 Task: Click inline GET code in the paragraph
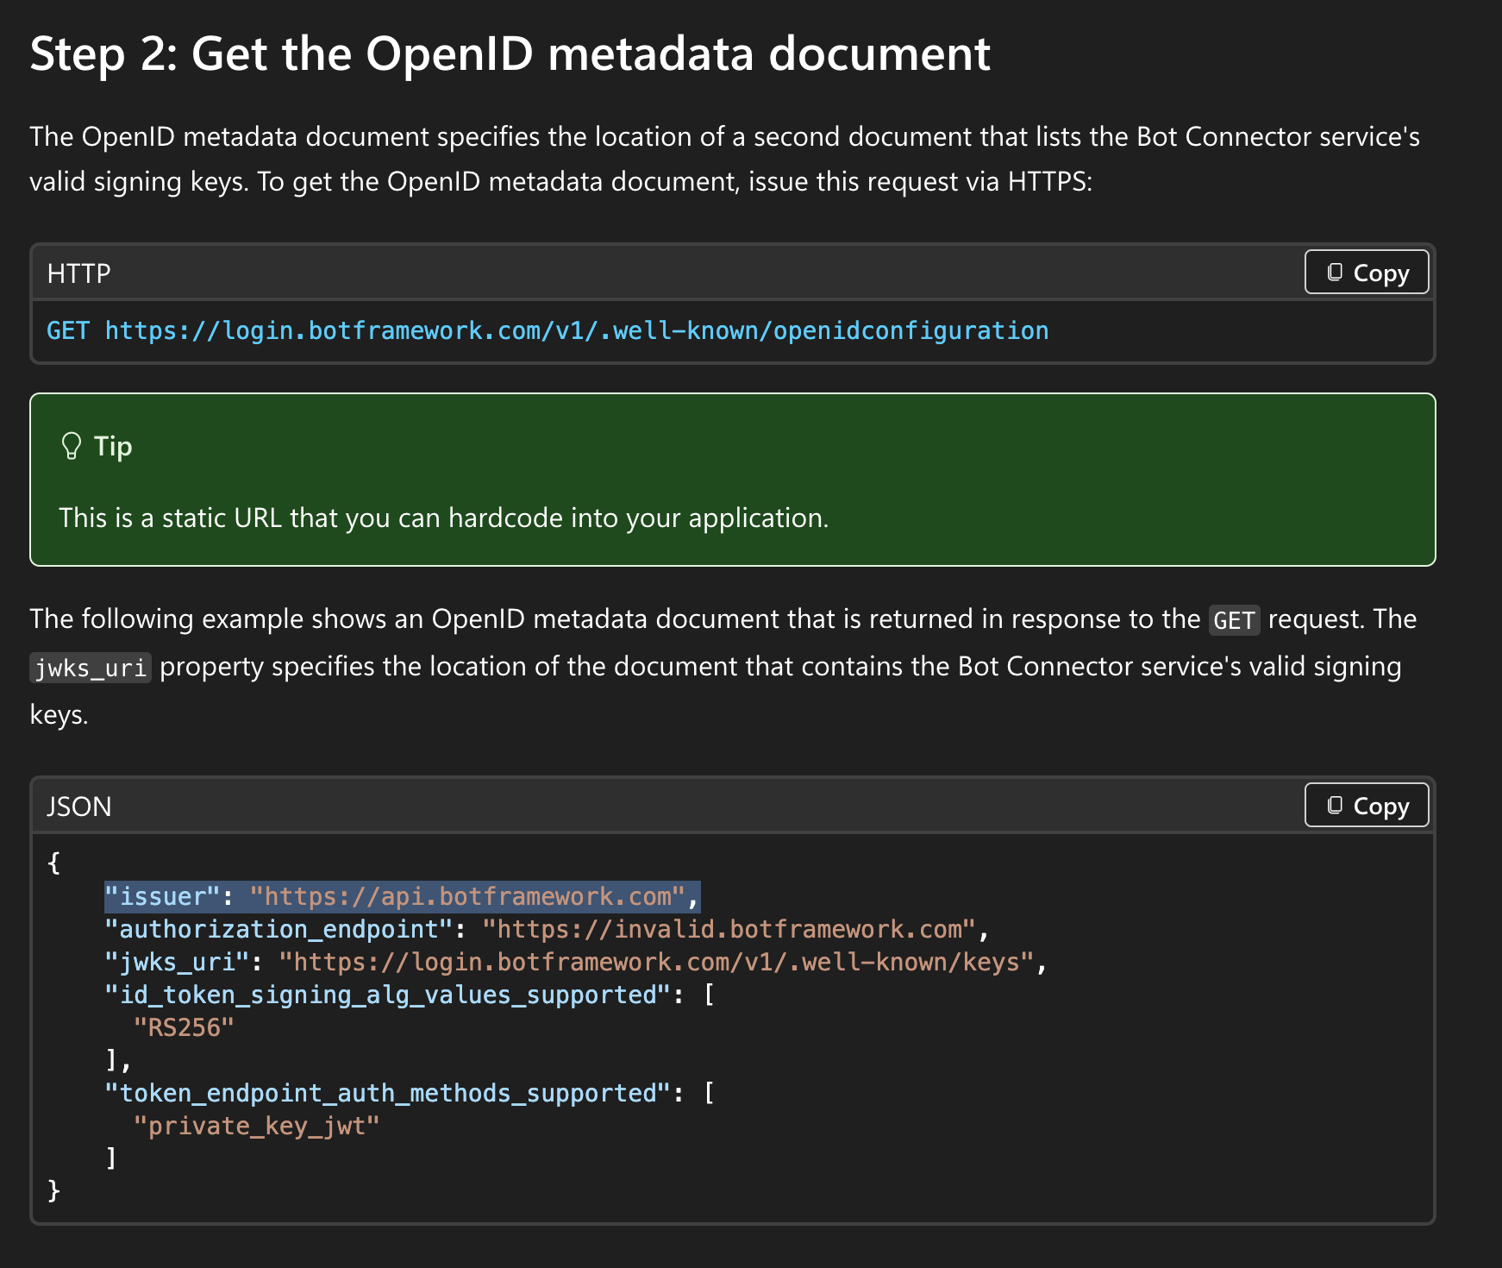point(1233,620)
